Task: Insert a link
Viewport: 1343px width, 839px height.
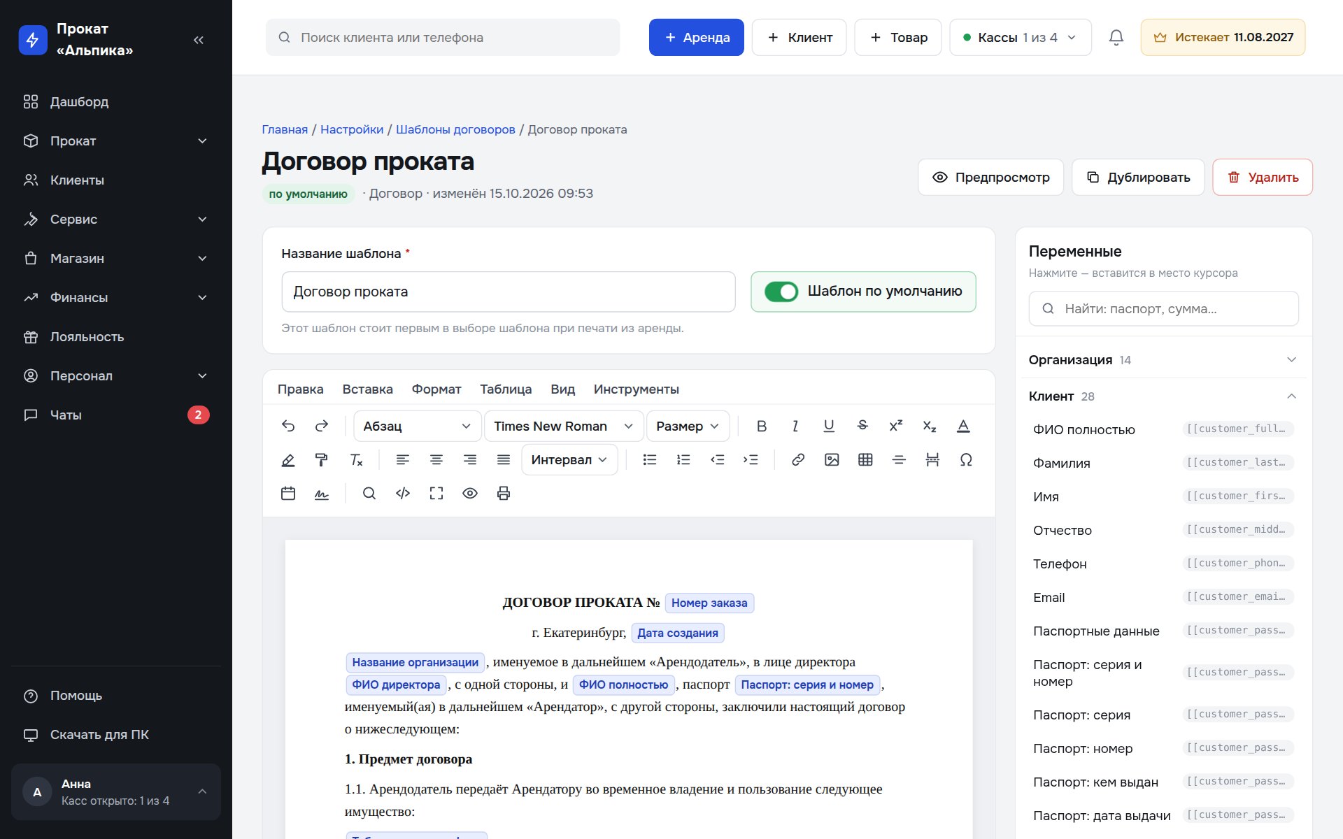Action: click(x=798, y=459)
